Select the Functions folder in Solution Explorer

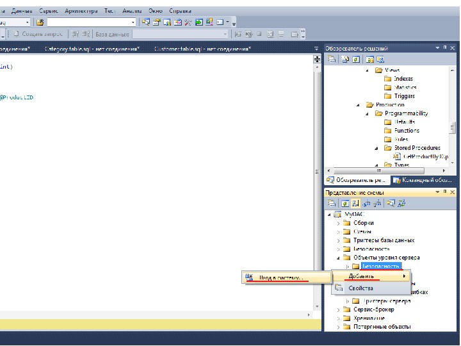[407, 130]
